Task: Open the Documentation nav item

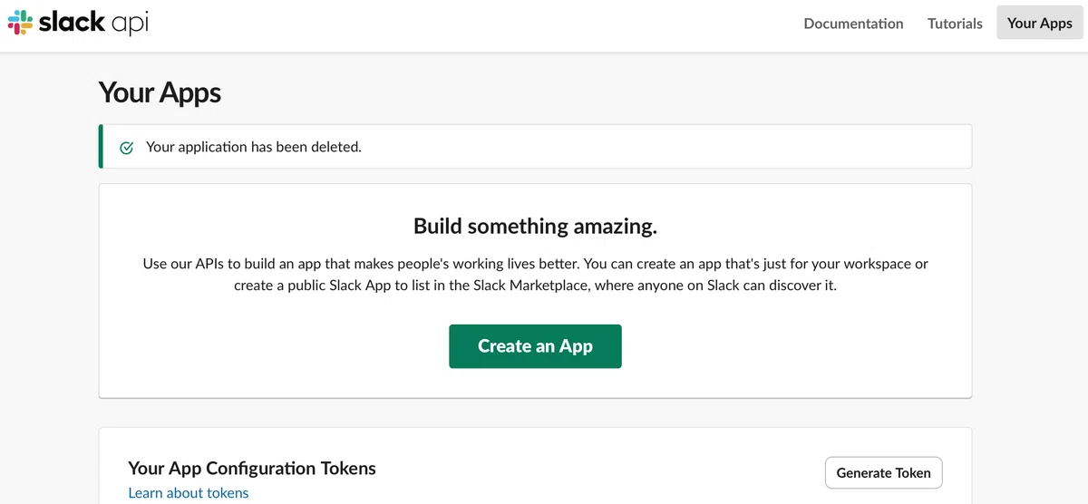Action: pyautogui.click(x=853, y=24)
